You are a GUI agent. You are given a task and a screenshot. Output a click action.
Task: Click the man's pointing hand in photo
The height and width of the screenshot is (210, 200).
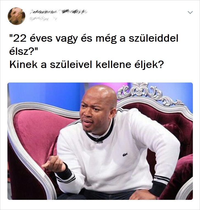(54, 164)
